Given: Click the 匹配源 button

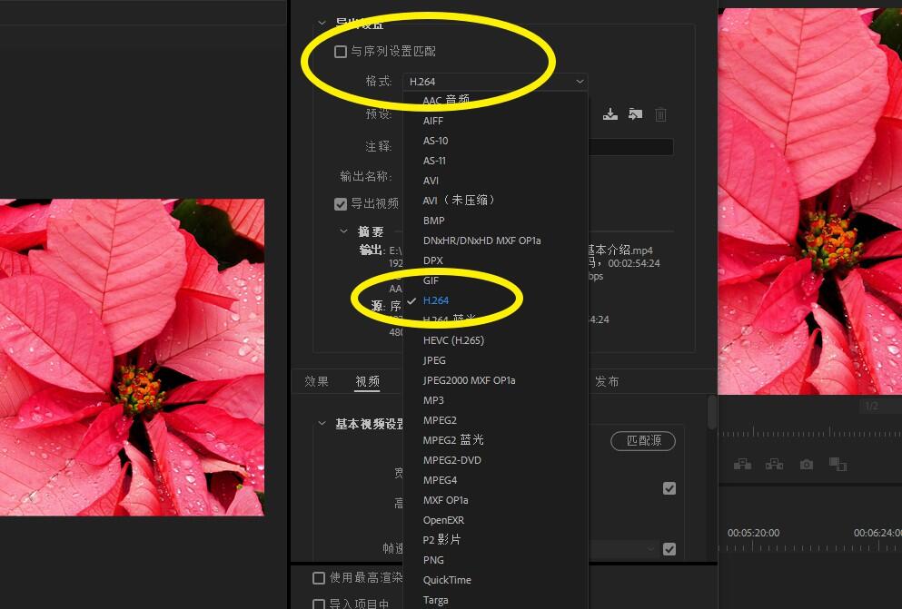Looking at the screenshot, I should pos(643,441).
